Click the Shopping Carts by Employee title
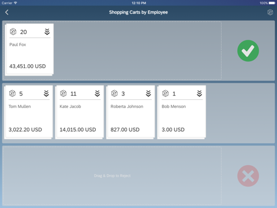This screenshot has height=208, width=277. tap(138, 12)
